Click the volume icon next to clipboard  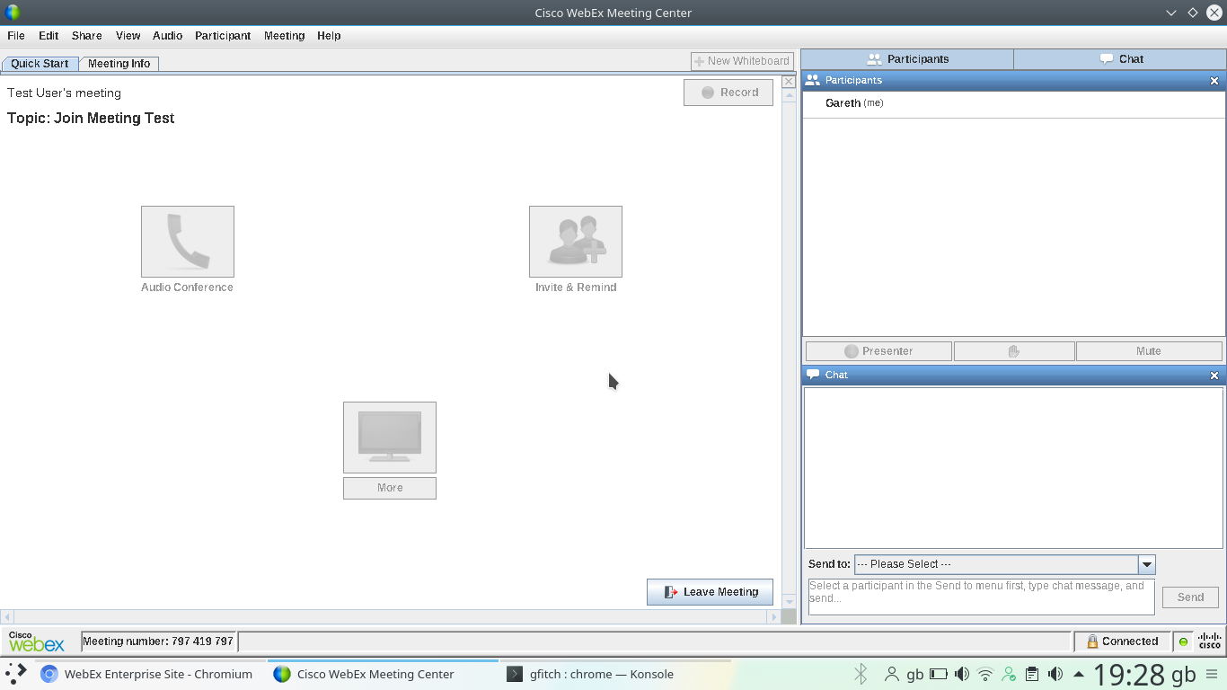tap(1055, 674)
